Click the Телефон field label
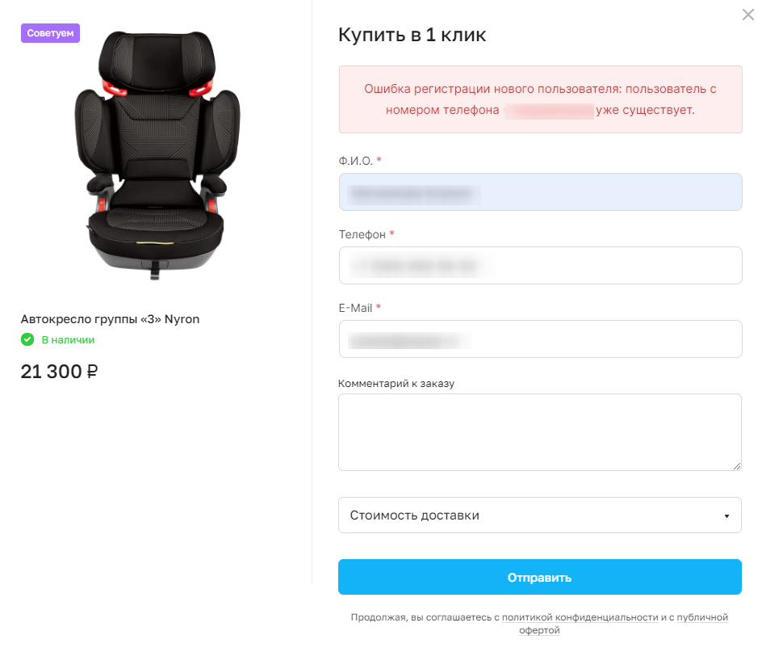762x669 pixels. [x=362, y=234]
